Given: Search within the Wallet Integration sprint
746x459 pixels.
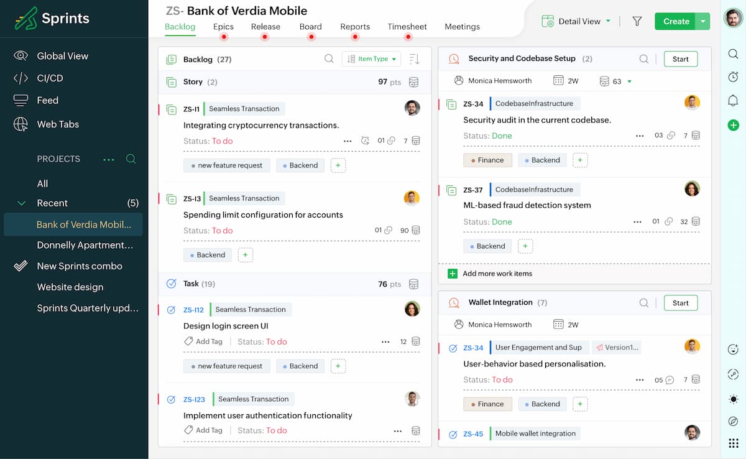Looking at the screenshot, I should 644,303.
